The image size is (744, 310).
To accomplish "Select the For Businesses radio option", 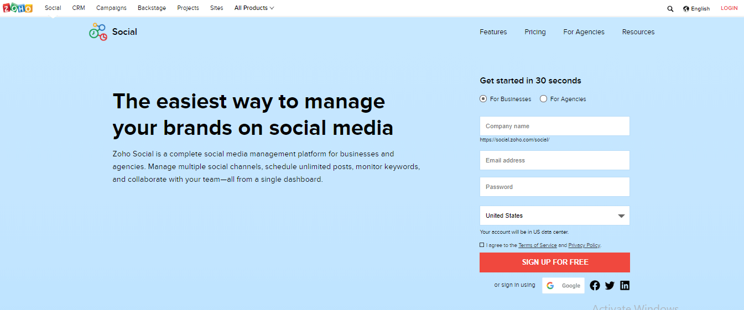I will tap(483, 99).
